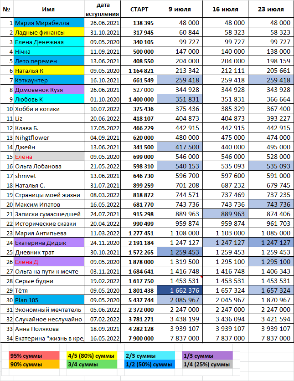Select the '495 000' cell in Джейн row
Viewport: 294px width, 381px height.
click(x=271, y=147)
